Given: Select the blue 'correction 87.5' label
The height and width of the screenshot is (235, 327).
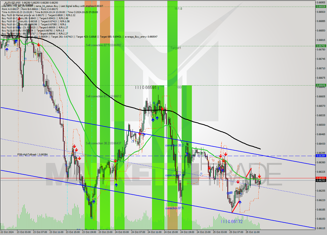Looking at the screenshot, I should click(x=174, y=208).
